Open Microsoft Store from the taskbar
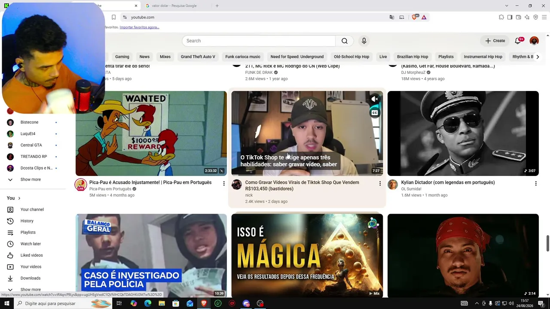The height and width of the screenshot is (309, 550). pyautogui.click(x=176, y=303)
